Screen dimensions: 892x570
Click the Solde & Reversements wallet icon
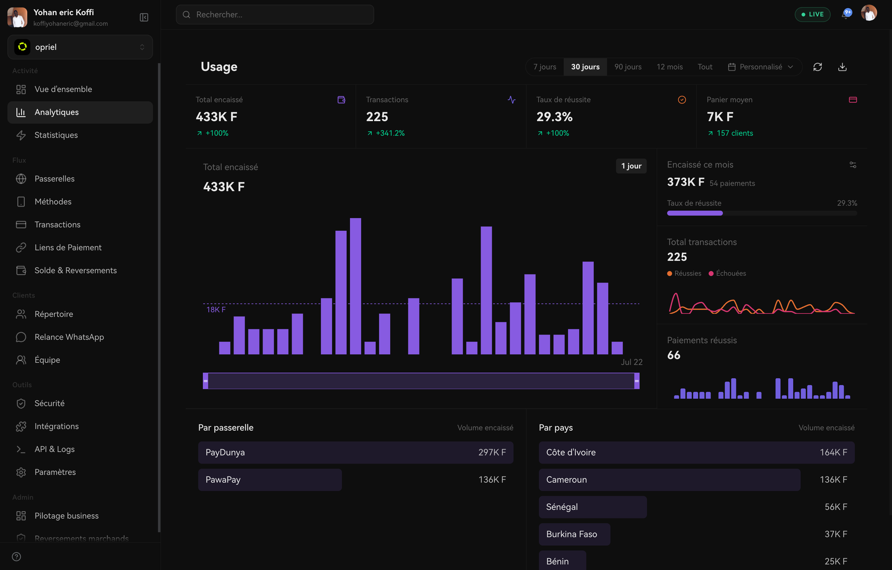[x=21, y=271]
